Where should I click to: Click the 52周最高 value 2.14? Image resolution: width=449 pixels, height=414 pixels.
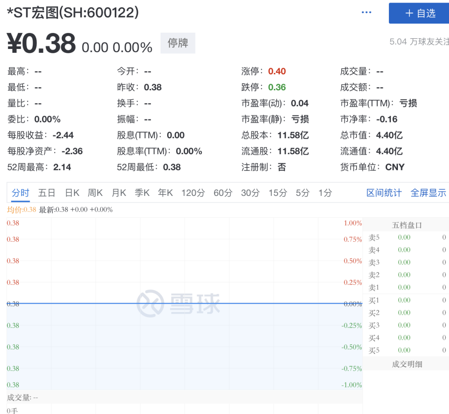click(x=62, y=167)
